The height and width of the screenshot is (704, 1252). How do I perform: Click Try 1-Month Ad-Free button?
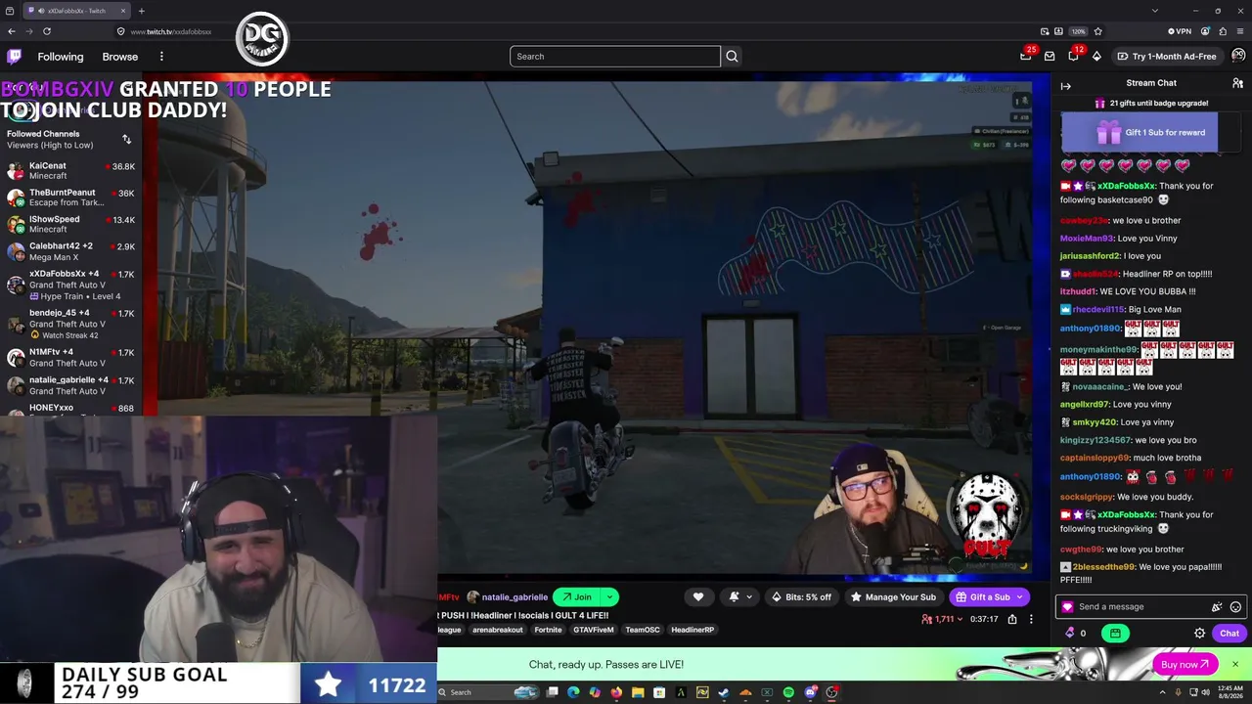[x=1168, y=57]
